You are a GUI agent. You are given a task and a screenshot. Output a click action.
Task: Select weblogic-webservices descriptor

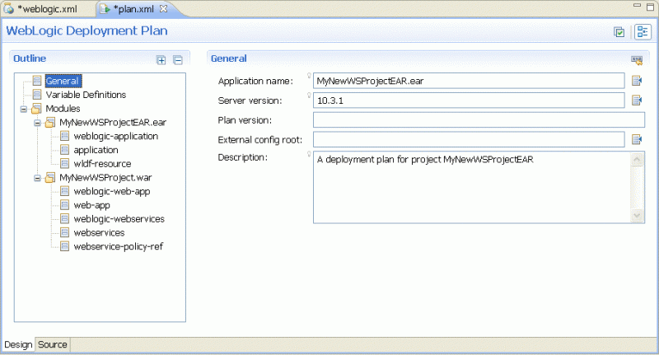[x=119, y=219]
